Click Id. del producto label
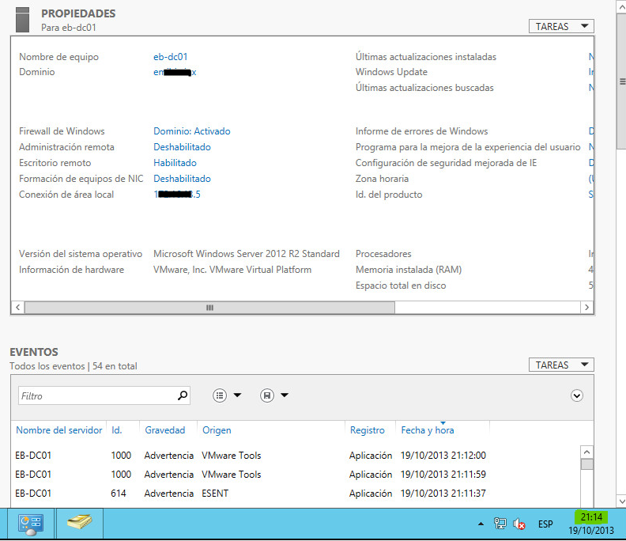The height and width of the screenshot is (541, 626). point(389,195)
